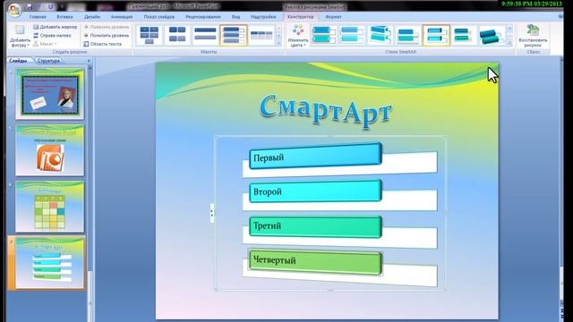Redo with the quick access toolbar arrow

pos(50,7)
